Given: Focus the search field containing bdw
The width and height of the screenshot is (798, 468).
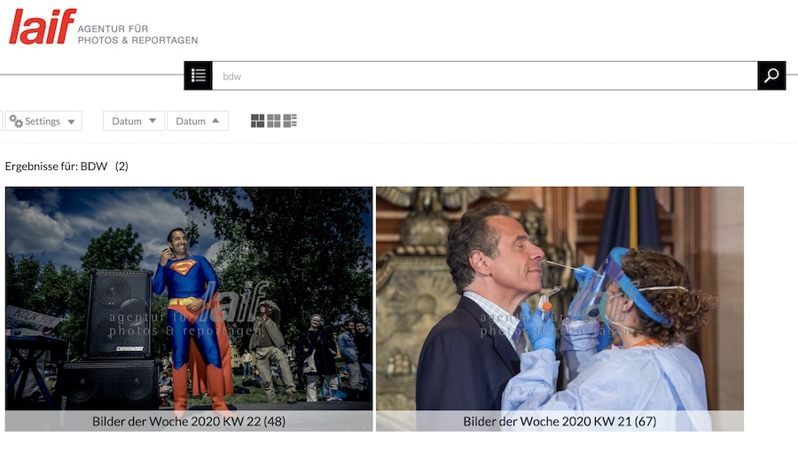Looking at the screenshot, I should tap(484, 76).
